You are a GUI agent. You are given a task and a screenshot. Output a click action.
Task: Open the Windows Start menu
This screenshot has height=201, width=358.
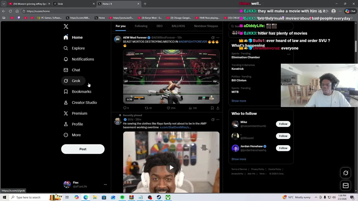click(x=4, y=197)
